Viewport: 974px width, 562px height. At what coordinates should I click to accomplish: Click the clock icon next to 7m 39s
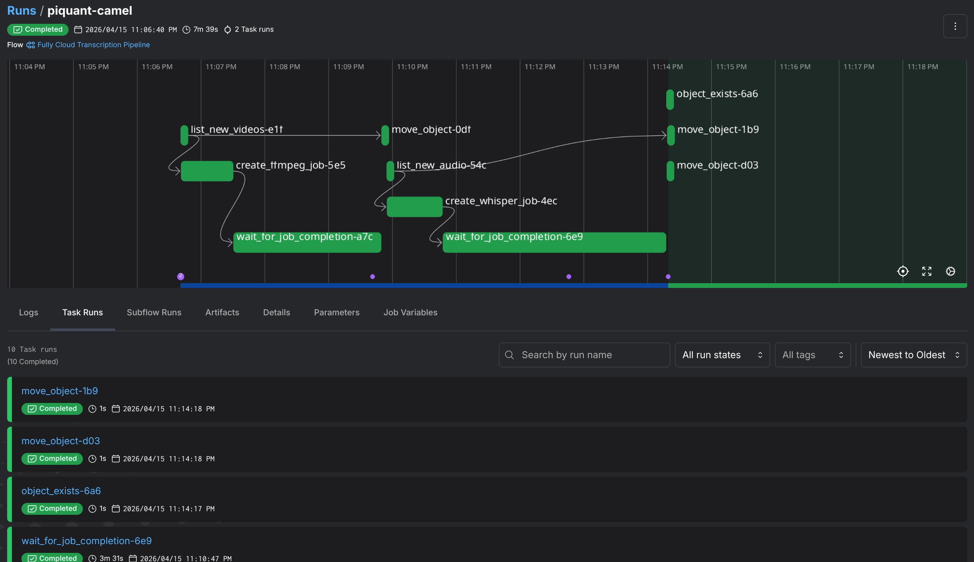tap(186, 30)
